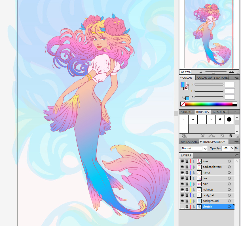Screen dimensions: 241x226
Task: Hide the bodice/flowers layer
Action: click(182, 167)
